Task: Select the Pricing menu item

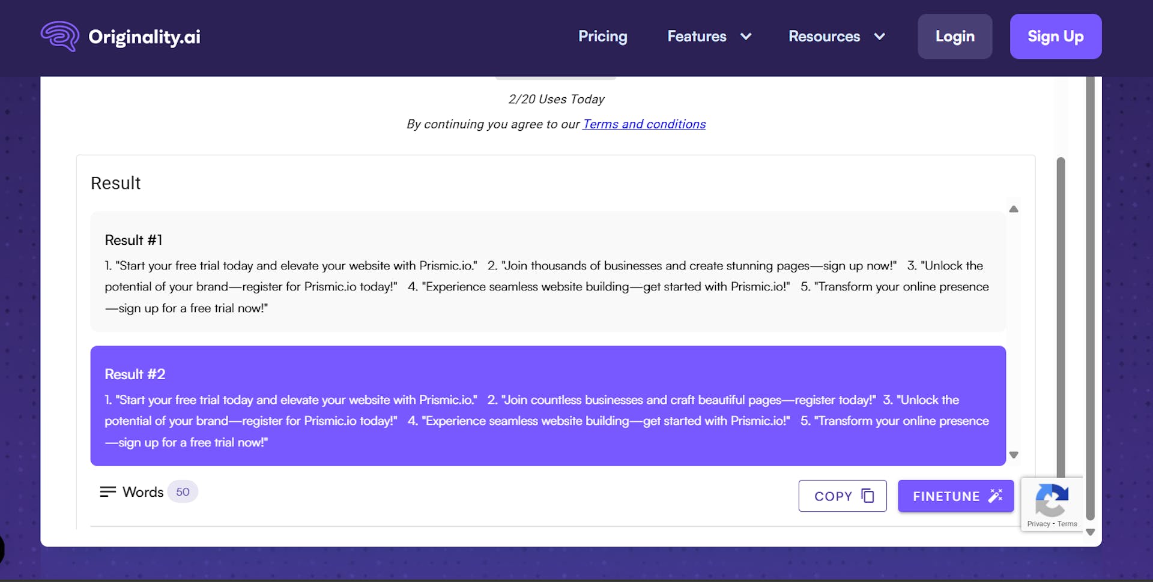Action: tap(602, 36)
